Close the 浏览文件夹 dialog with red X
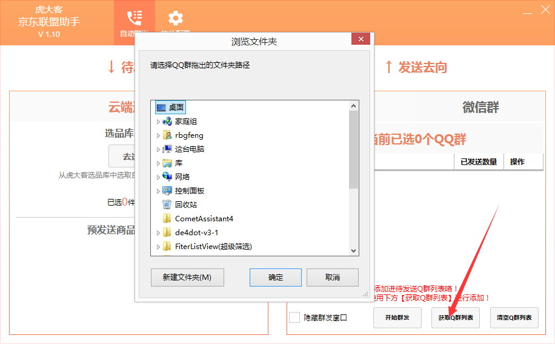Image resolution: width=555 pixels, height=344 pixels. [x=361, y=39]
